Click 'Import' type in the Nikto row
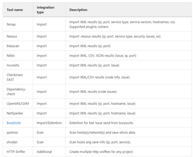Screen dimensions: 193x157 (42, 56)
